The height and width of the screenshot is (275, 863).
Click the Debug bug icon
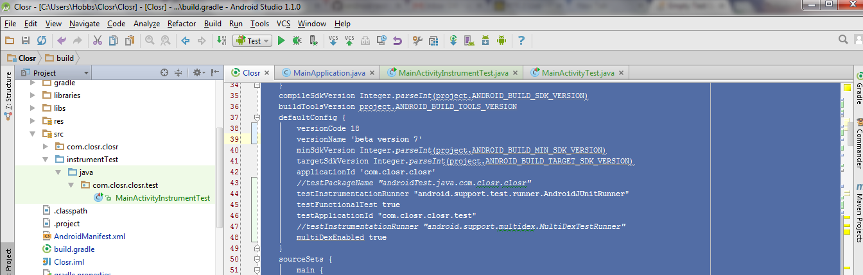(297, 40)
